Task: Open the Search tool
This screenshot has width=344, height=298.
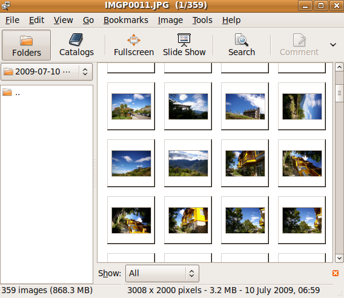Action: coord(242,45)
